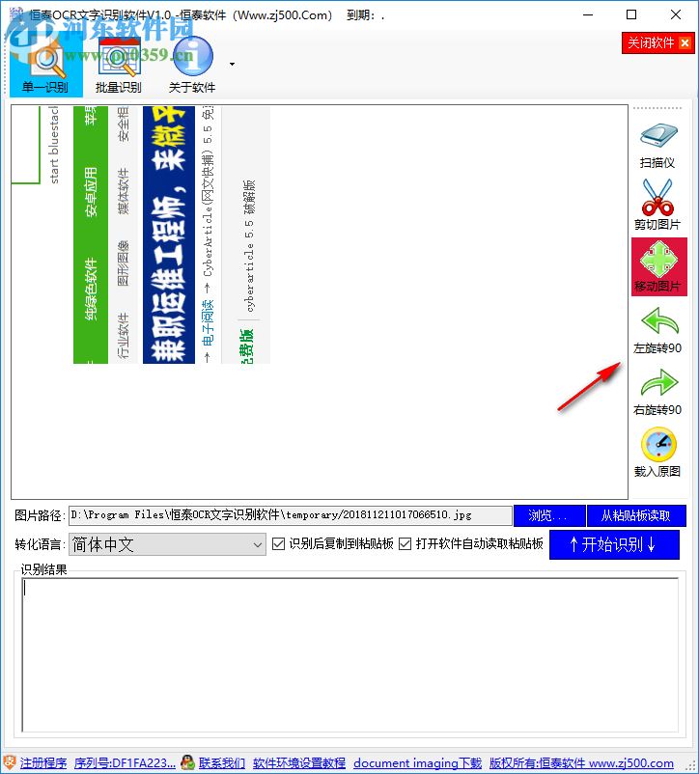Screen dimensions: 699x774
Task: Click the 序列号:DF1FA223... serial link
Action: pos(125,763)
